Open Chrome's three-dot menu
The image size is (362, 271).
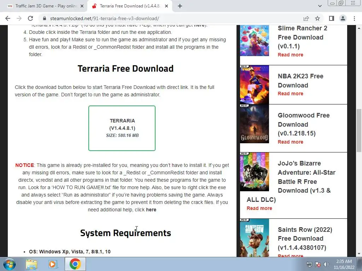tap(354, 18)
